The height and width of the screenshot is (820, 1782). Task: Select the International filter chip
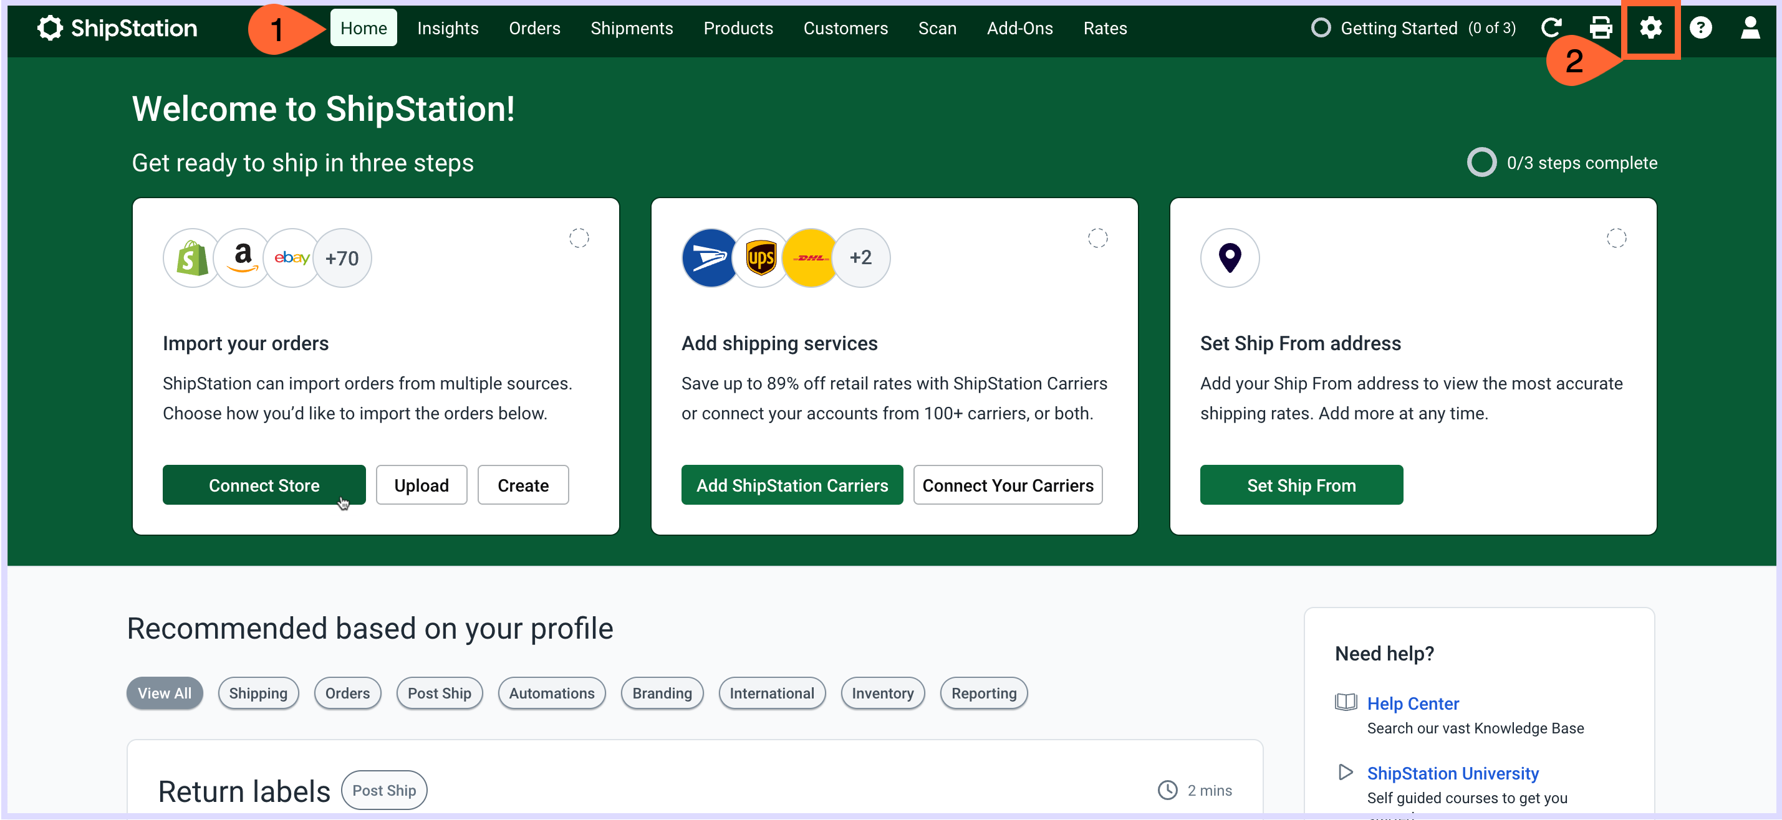[772, 693]
